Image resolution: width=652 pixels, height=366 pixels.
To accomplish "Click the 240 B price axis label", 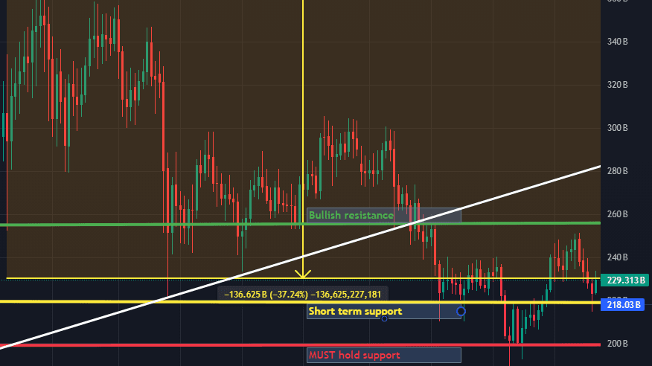I will coord(618,257).
